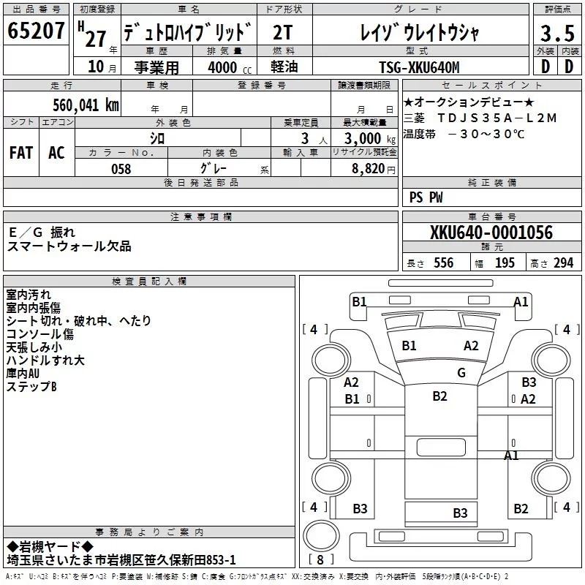Click inspector note コンソール傷
Image resolution: width=585 pixels, height=585 pixels.
40,334
